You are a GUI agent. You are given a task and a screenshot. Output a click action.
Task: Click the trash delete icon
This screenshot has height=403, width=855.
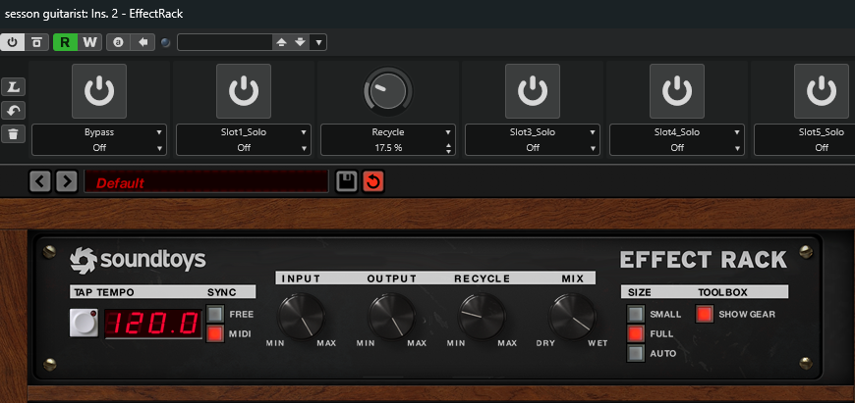(x=13, y=133)
